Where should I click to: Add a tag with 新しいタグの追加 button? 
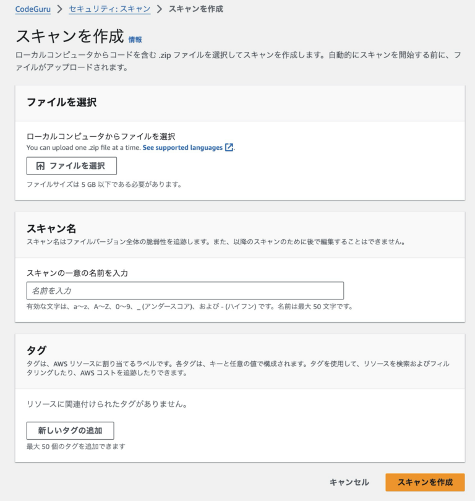pyautogui.click(x=70, y=430)
